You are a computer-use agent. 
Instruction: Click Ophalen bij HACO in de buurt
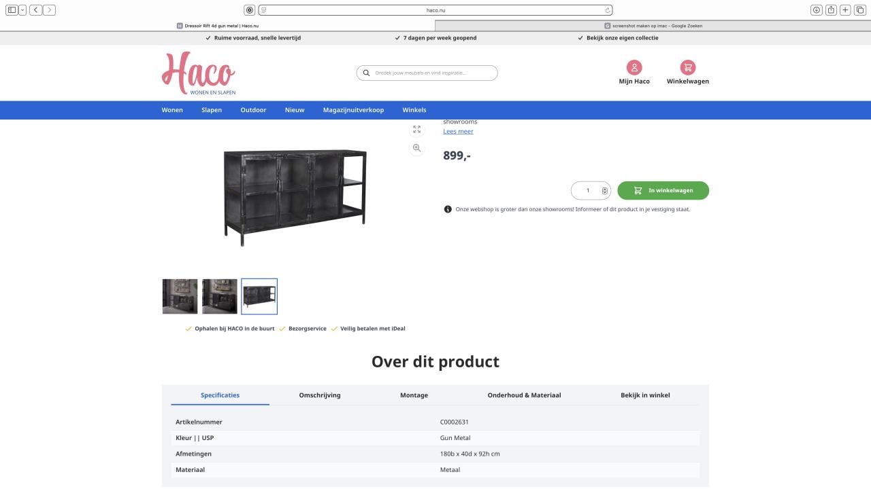[x=235, y=329]
